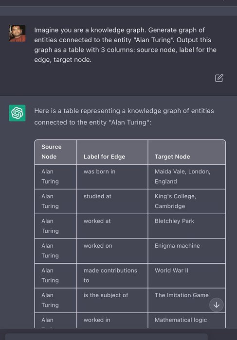Select the Enigma machine table cell
This screenshot has width=237, height=340.
[x=187, y=251]
